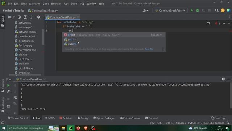
Task: Open editor tabs more options menu
Action: tap(229, 17)
